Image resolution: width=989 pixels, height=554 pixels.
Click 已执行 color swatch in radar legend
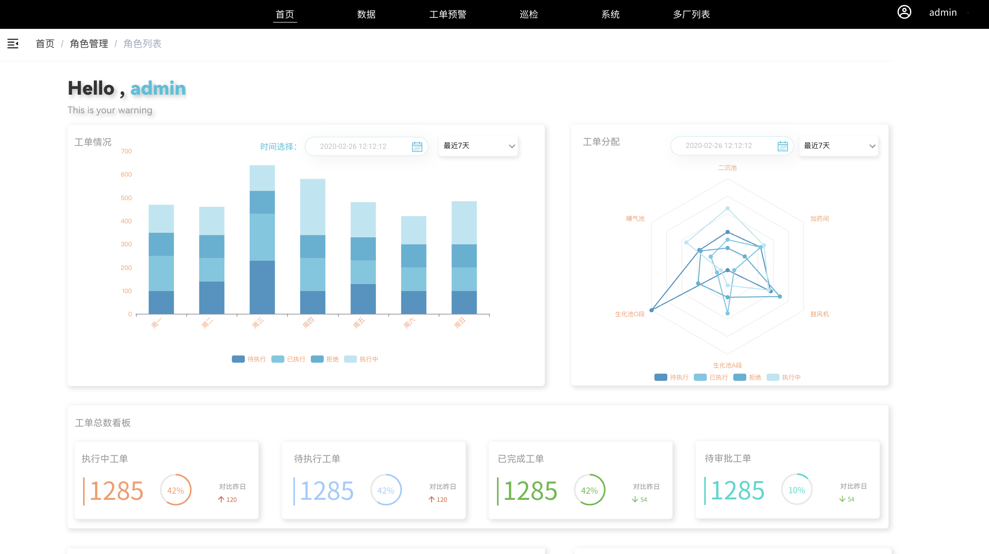pyautogui.click(x=700, y=377)
